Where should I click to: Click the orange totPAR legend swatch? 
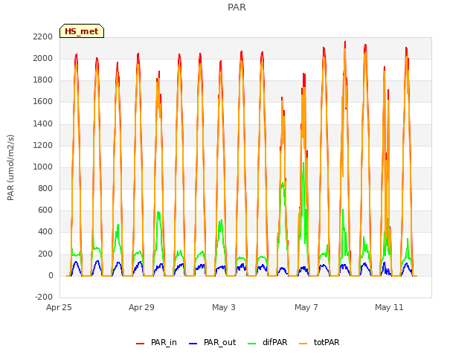point(303,344)
